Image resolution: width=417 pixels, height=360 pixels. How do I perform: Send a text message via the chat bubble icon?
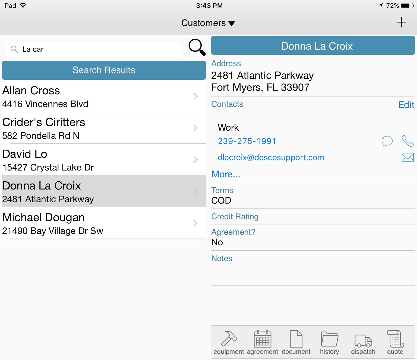pyautogui.click(x=387, y=141)
